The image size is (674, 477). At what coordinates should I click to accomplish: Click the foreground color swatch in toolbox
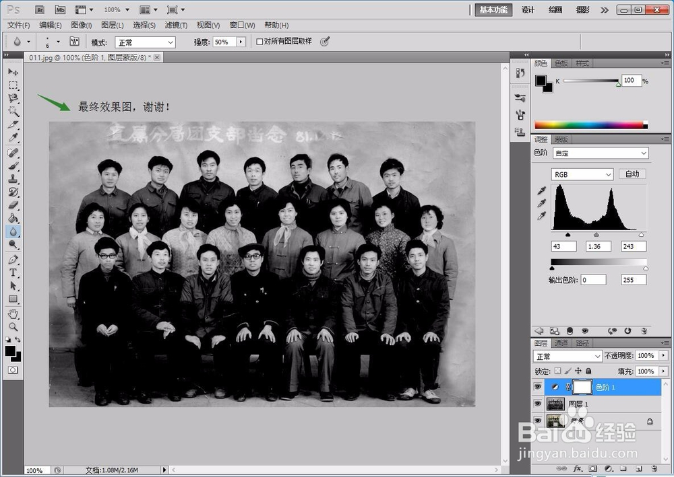(10, 351)
